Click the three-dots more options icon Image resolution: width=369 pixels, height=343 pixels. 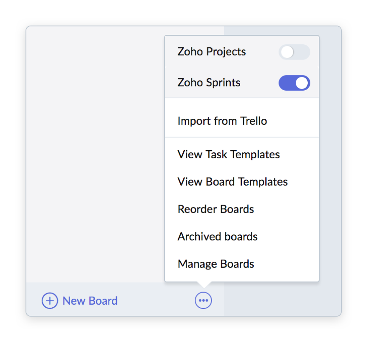point(203,301)
